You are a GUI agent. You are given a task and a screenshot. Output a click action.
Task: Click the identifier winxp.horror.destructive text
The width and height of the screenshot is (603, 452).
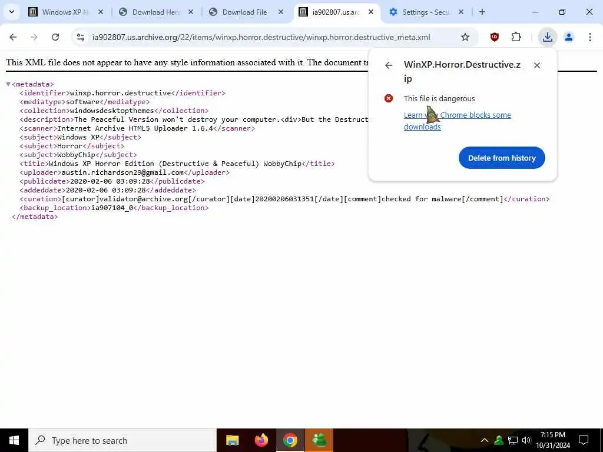pyautogui.click(x=120, y=93)
